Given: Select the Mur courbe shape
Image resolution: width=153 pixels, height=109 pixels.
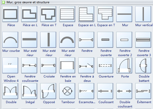Looking at the screenshot, I should click(10, 40).
